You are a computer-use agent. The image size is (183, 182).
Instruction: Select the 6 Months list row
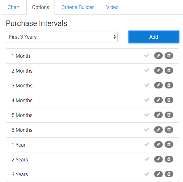[x=92, y=130]
